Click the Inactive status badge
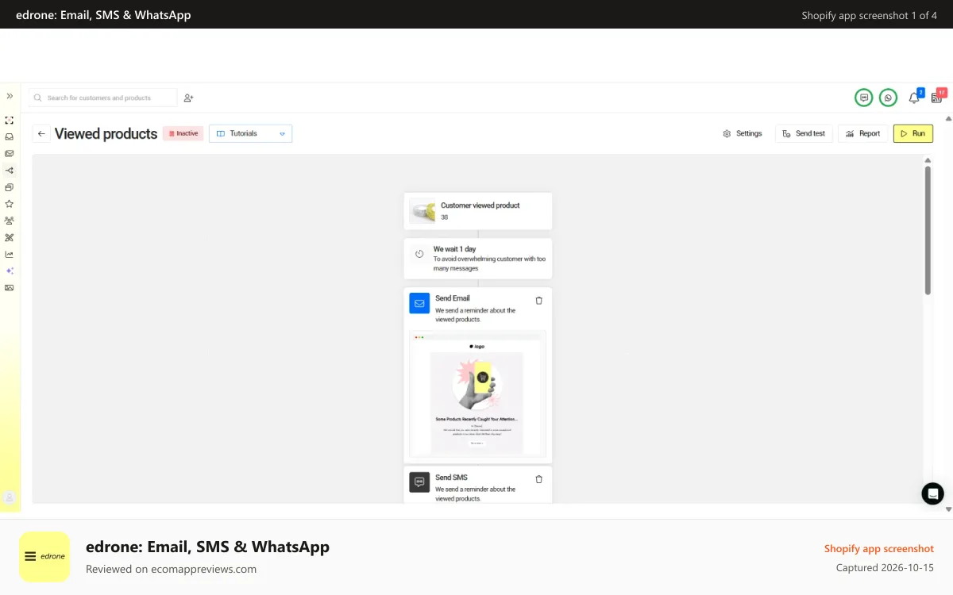Screen dimensions: 953x595 [183, 133]
